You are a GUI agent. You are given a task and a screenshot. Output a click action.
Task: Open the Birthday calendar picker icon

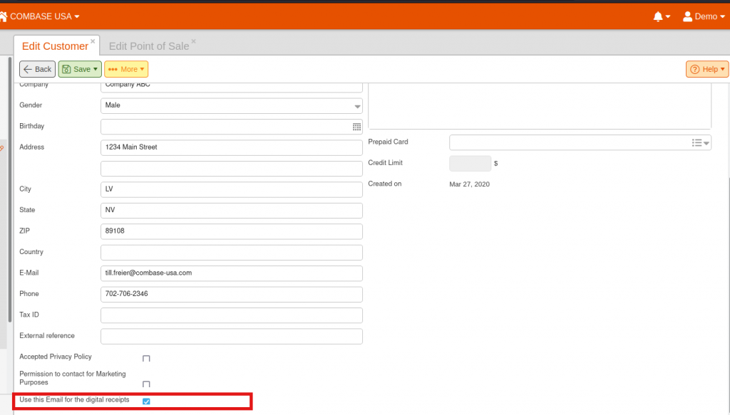[x=356, y=127]
